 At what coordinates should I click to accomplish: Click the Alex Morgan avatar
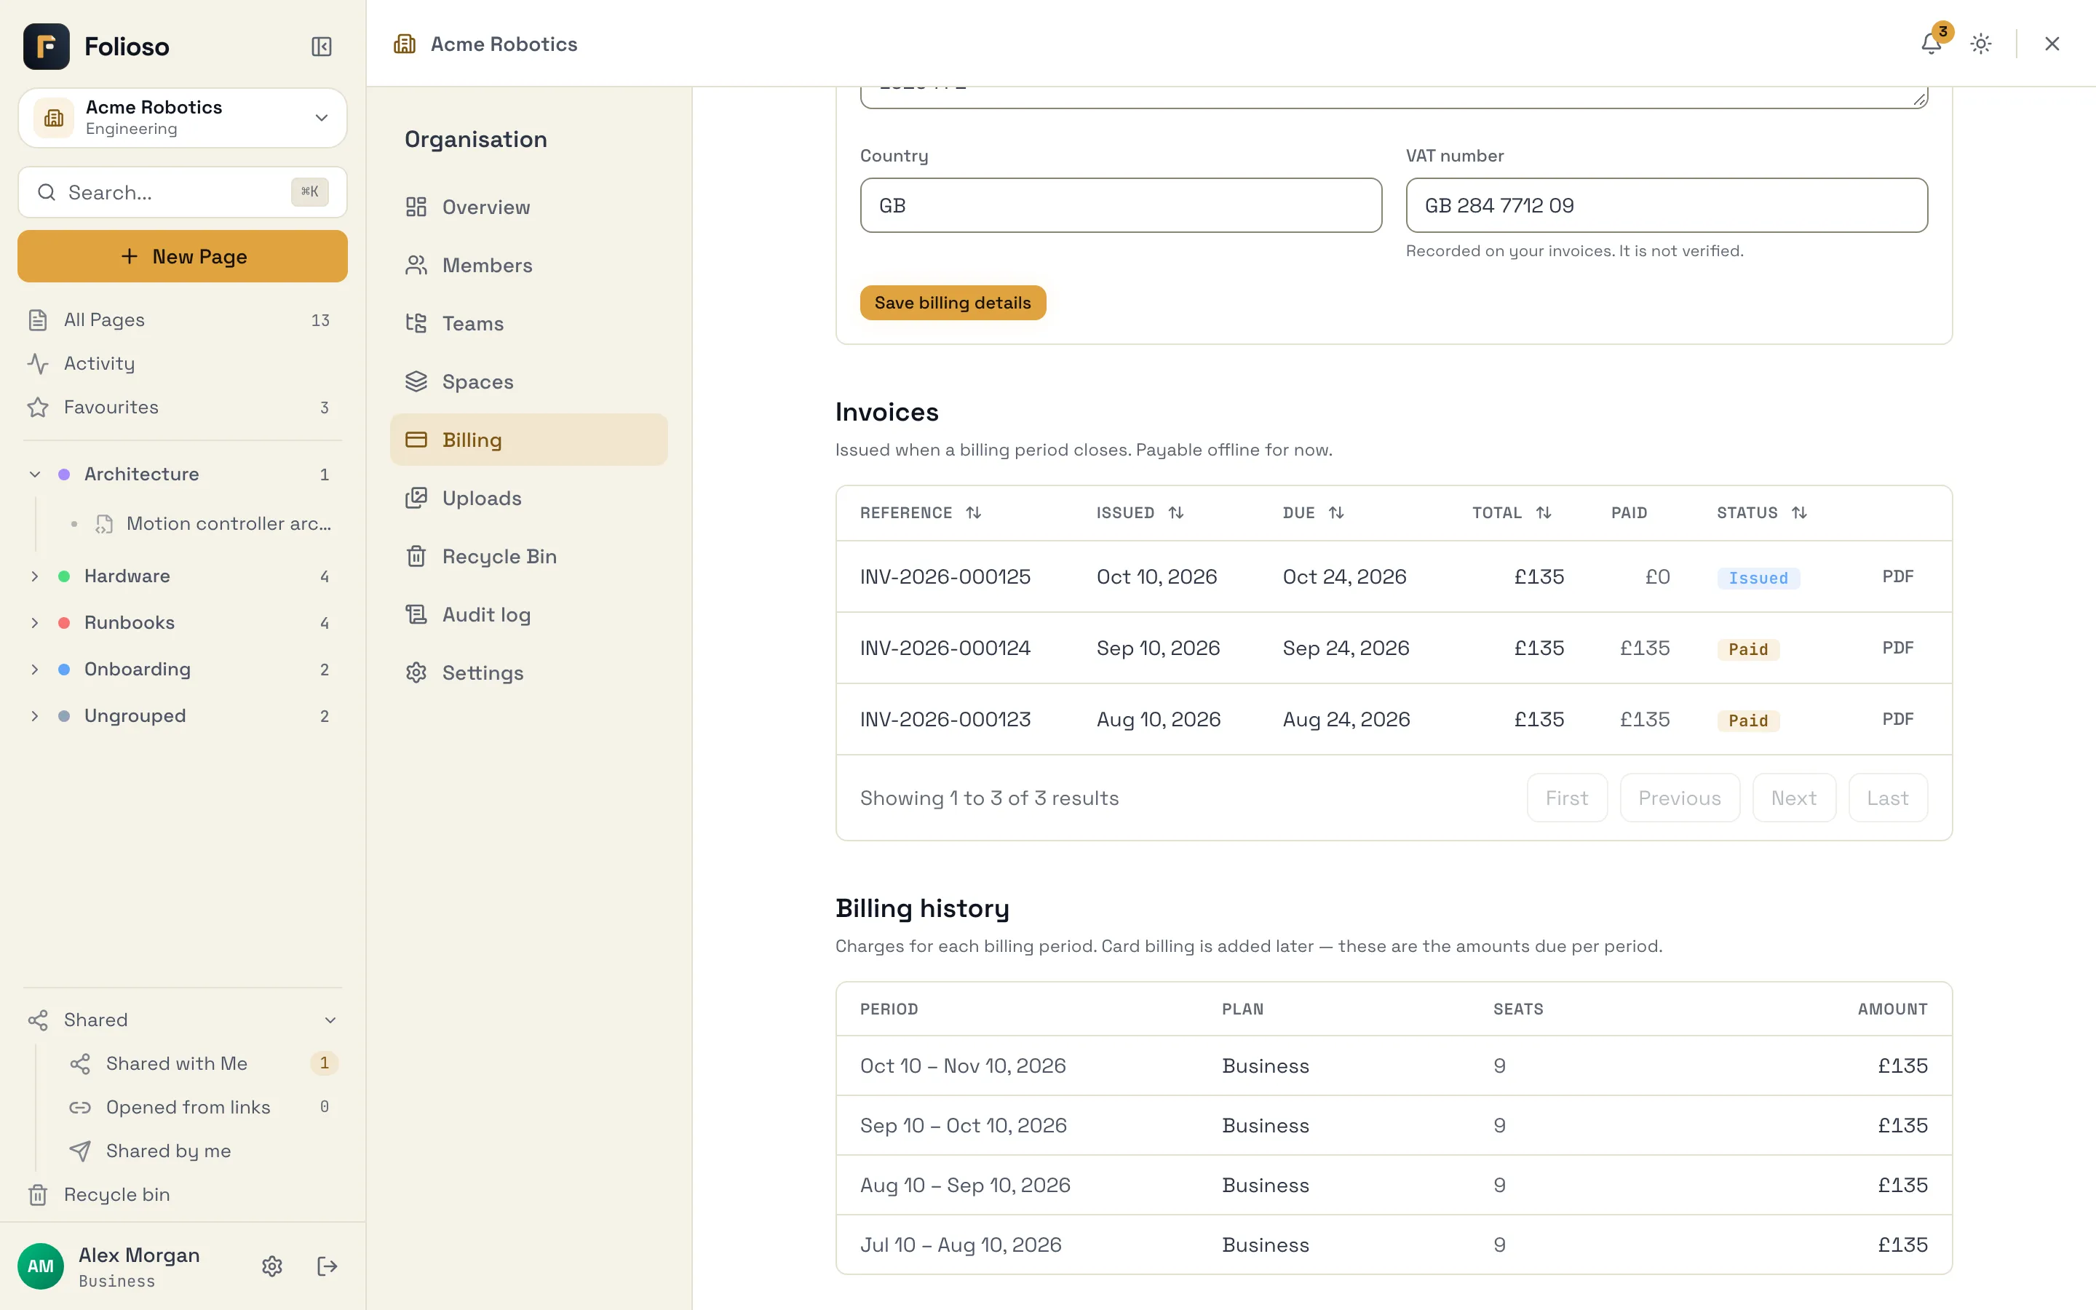click(x=41, y=1266)
